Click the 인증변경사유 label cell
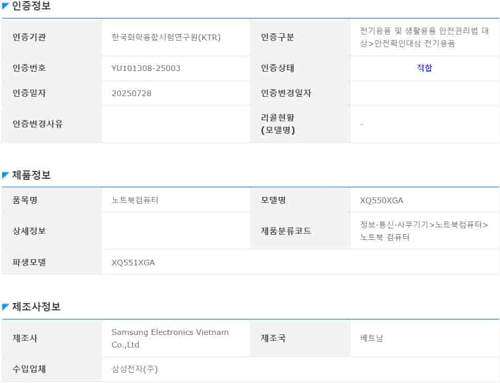Image resolution: width=500 pixels, height=383 pixels. click(x=37, y=124)
